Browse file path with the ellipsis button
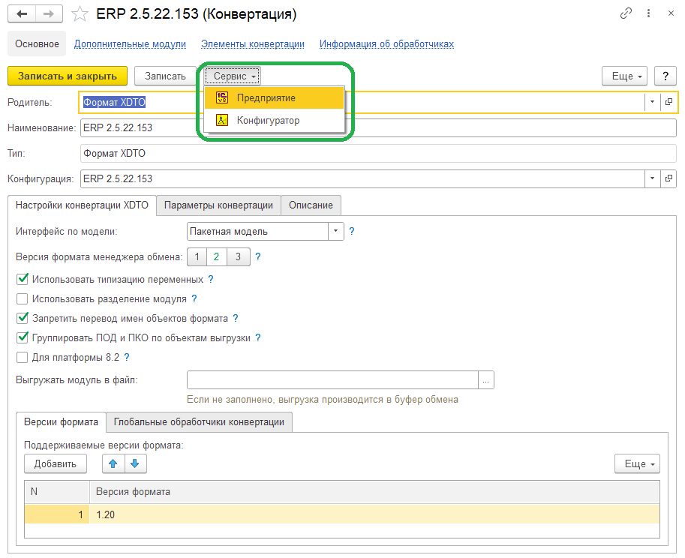685x558 pixels. click(x=485, y=380)
